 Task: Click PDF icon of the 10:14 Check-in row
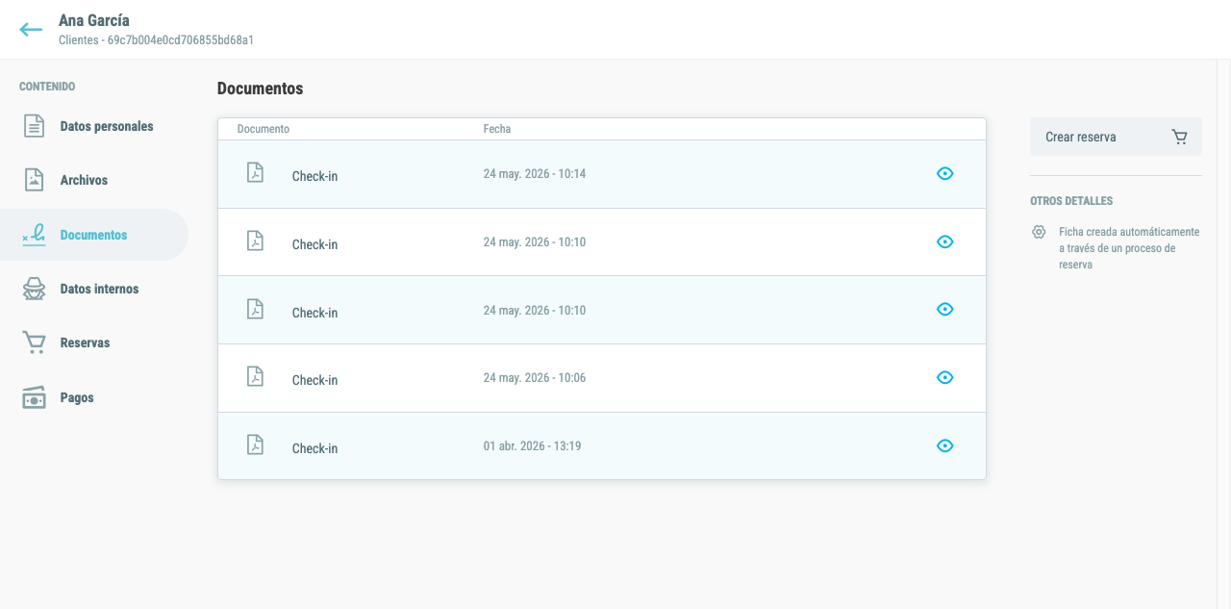[255, 172]
